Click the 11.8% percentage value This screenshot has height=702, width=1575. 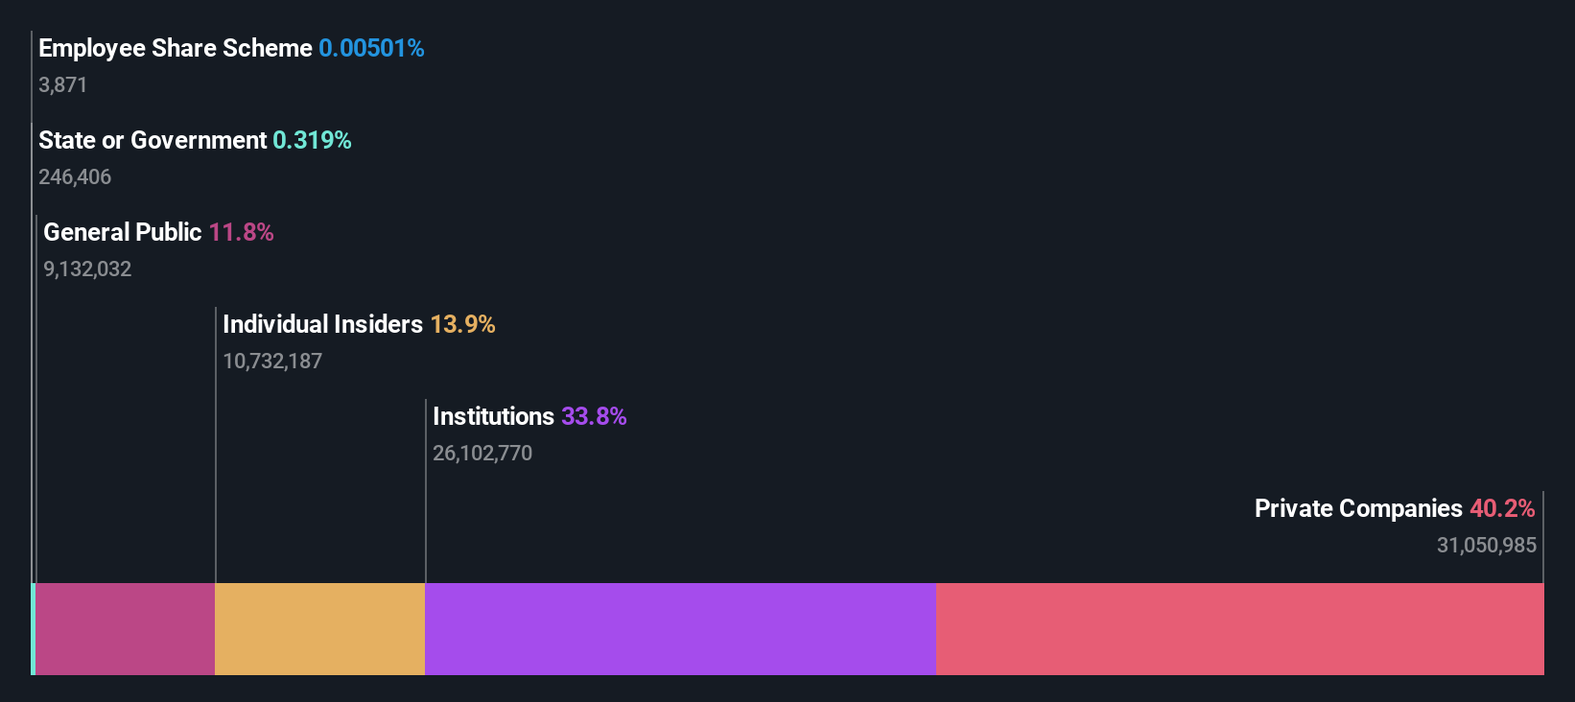(241, 232)
